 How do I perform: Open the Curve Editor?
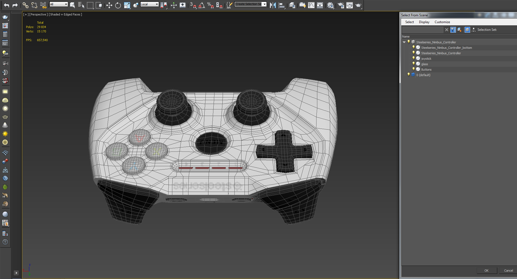[x=311, y=5]
